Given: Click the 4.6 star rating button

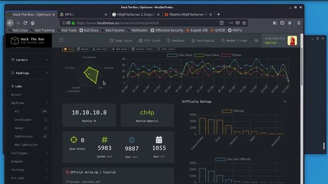Looking at the screenshot, I should point(68,49).
